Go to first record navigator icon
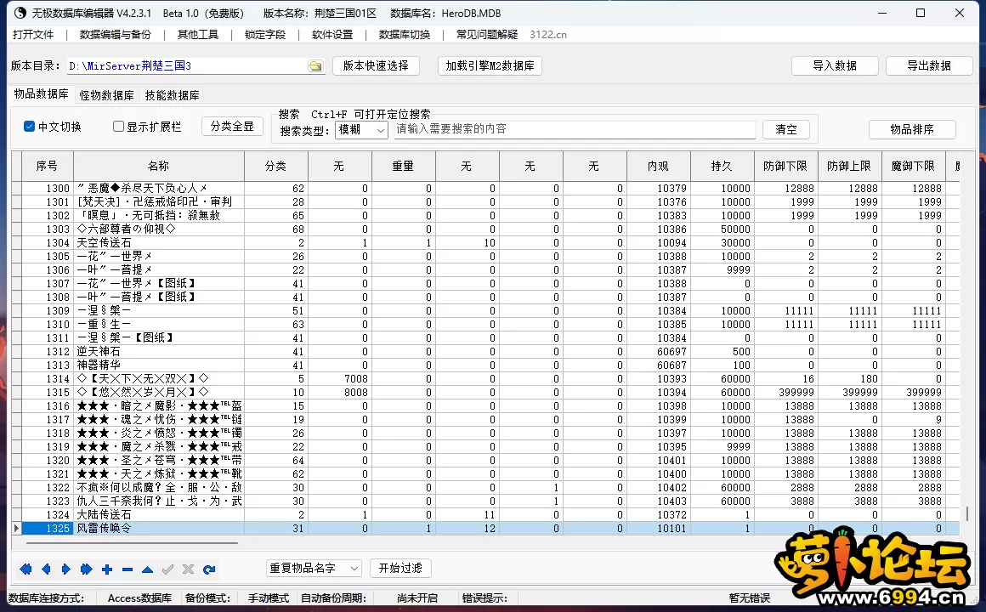Image resolution: width=986 pixels, height=612 pixels. [25, 569]
